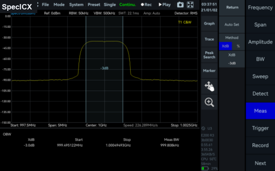Click the Auto Set button

point(232,25)
